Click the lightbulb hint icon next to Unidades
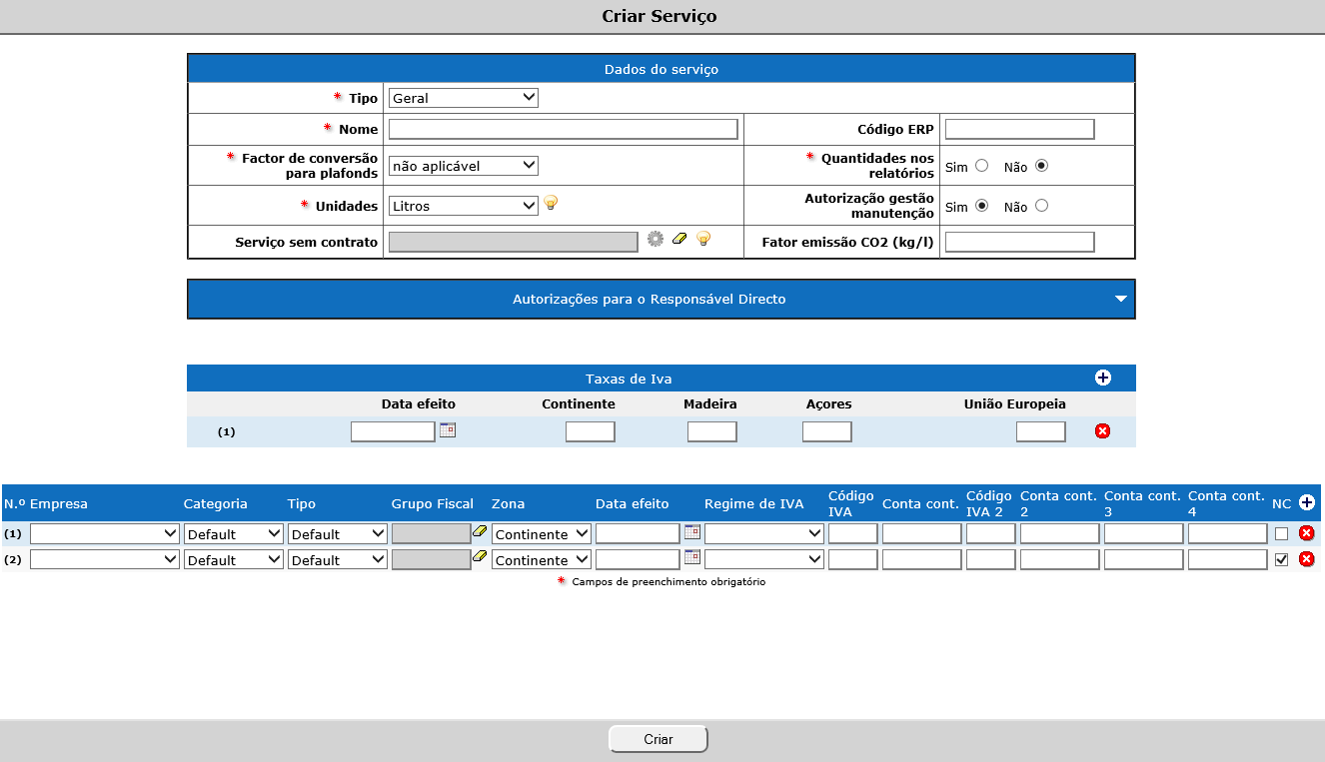The width and height of the screenshot is (1325, 762). [550, 204]
